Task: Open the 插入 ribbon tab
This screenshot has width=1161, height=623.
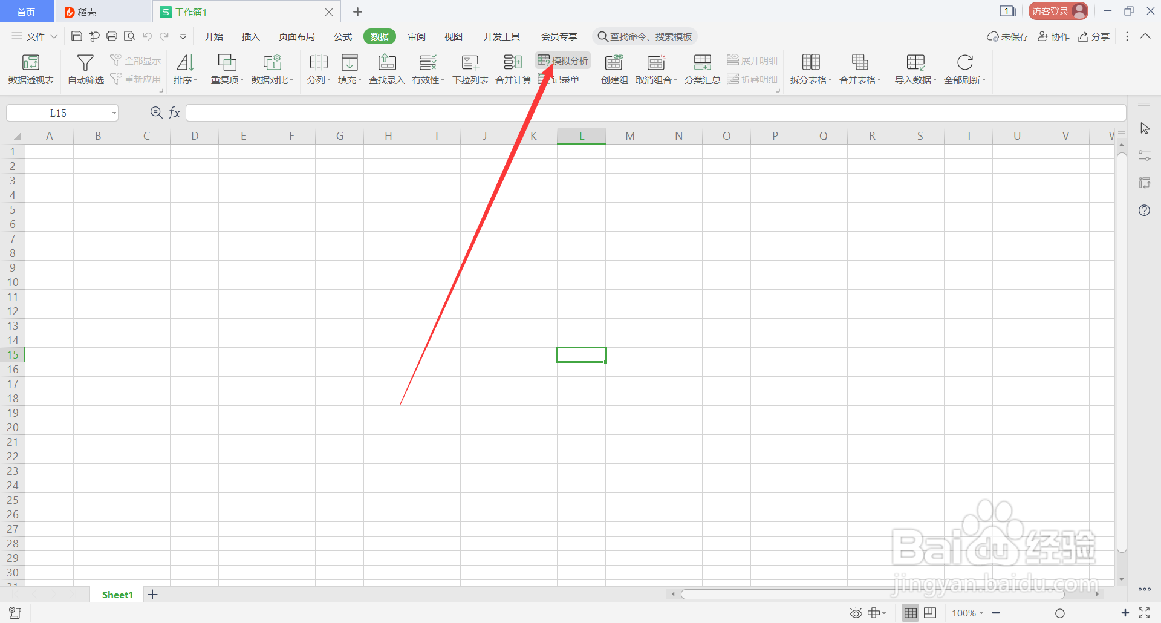Action: click(x=250, y=36)
